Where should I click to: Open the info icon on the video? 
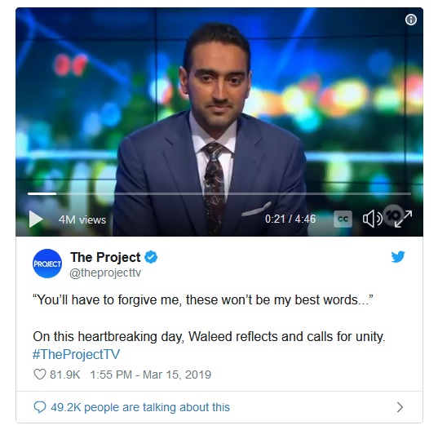pyautogui.click(x=410, y=20)
